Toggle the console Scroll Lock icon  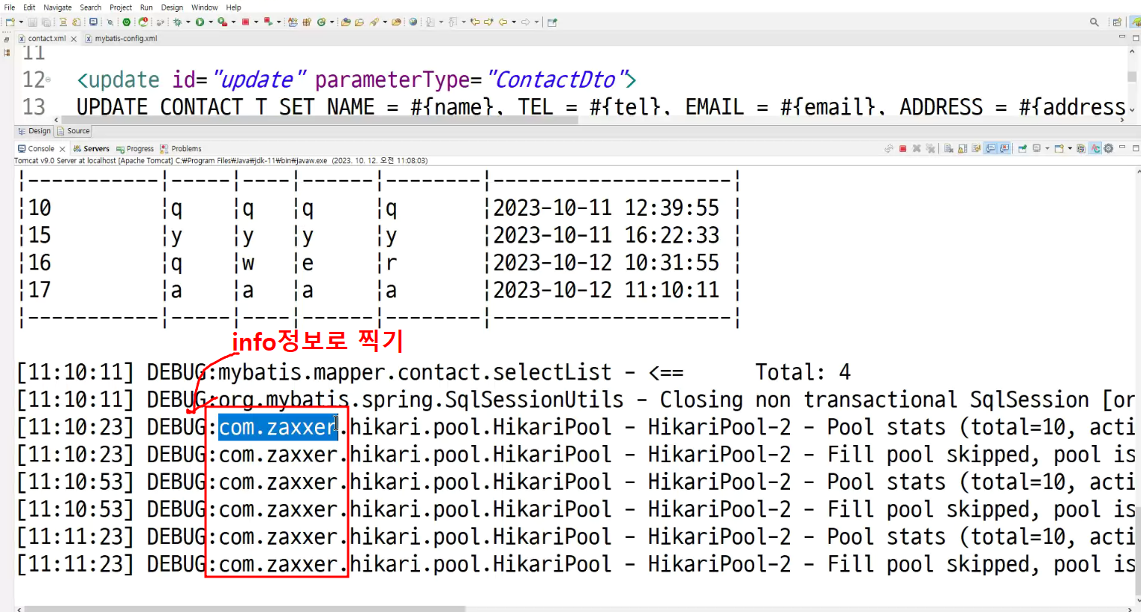point(962,148)
